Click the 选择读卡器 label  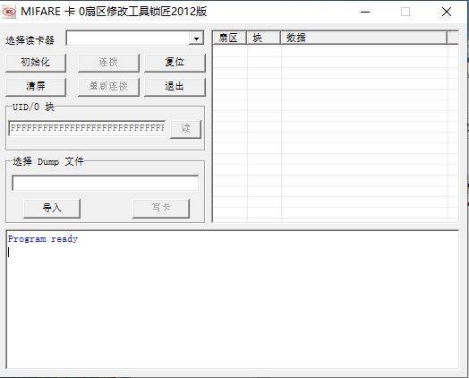tap(30, 40)
